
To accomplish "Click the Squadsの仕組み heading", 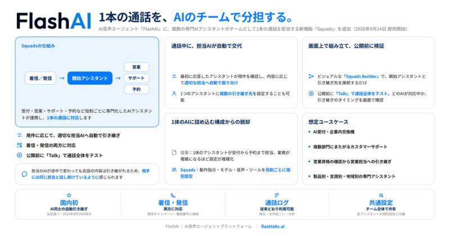I will [x=38, y=46].
